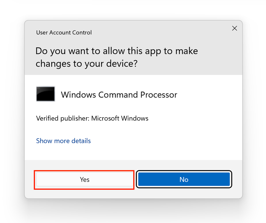Screen dimensions: 266x223
Task: Close the User Account Control dialog
Action: (x=234, y=28)
